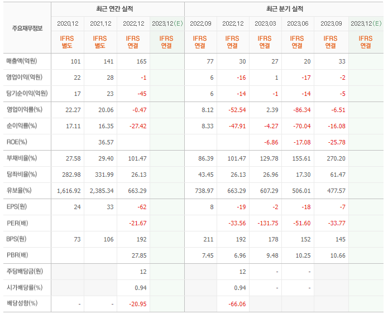Screen dimensions: 388x314
Task: Select the 당좌비율(%) row label
Action: pyautogui.click(x=22, y=174)
